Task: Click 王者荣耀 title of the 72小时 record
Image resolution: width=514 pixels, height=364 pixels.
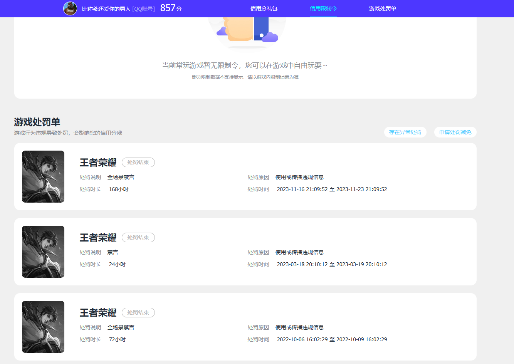Action: 98,313
